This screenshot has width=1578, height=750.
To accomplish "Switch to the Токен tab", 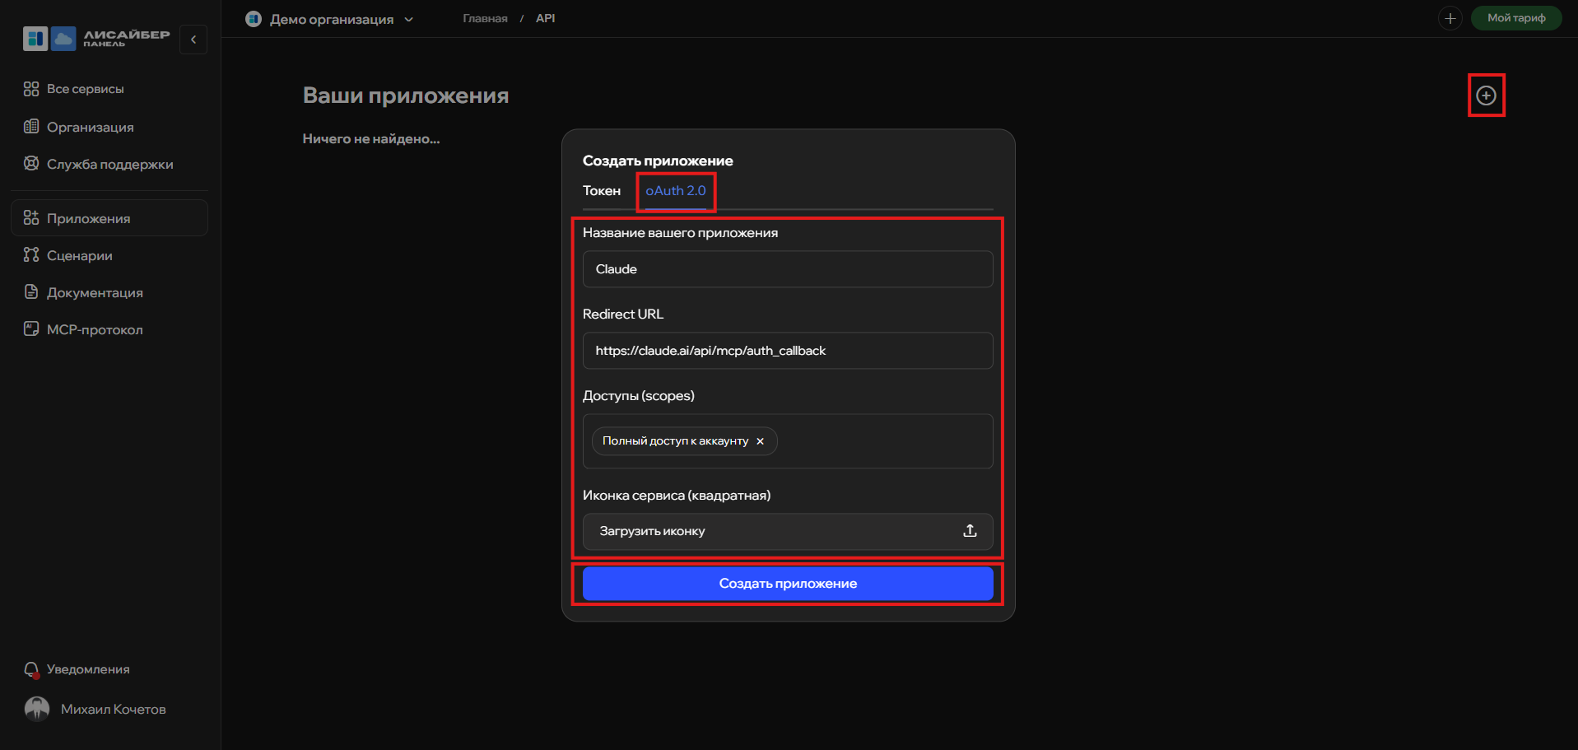I will coord(602,191).
